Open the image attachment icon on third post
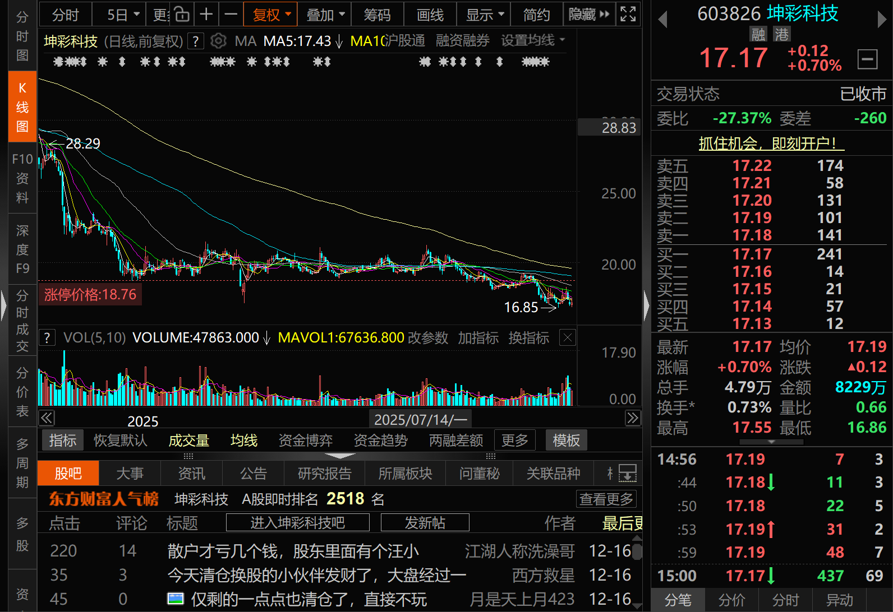Image resolution: width=893 pixels, height=612 pixels. (x=176, y=599)
